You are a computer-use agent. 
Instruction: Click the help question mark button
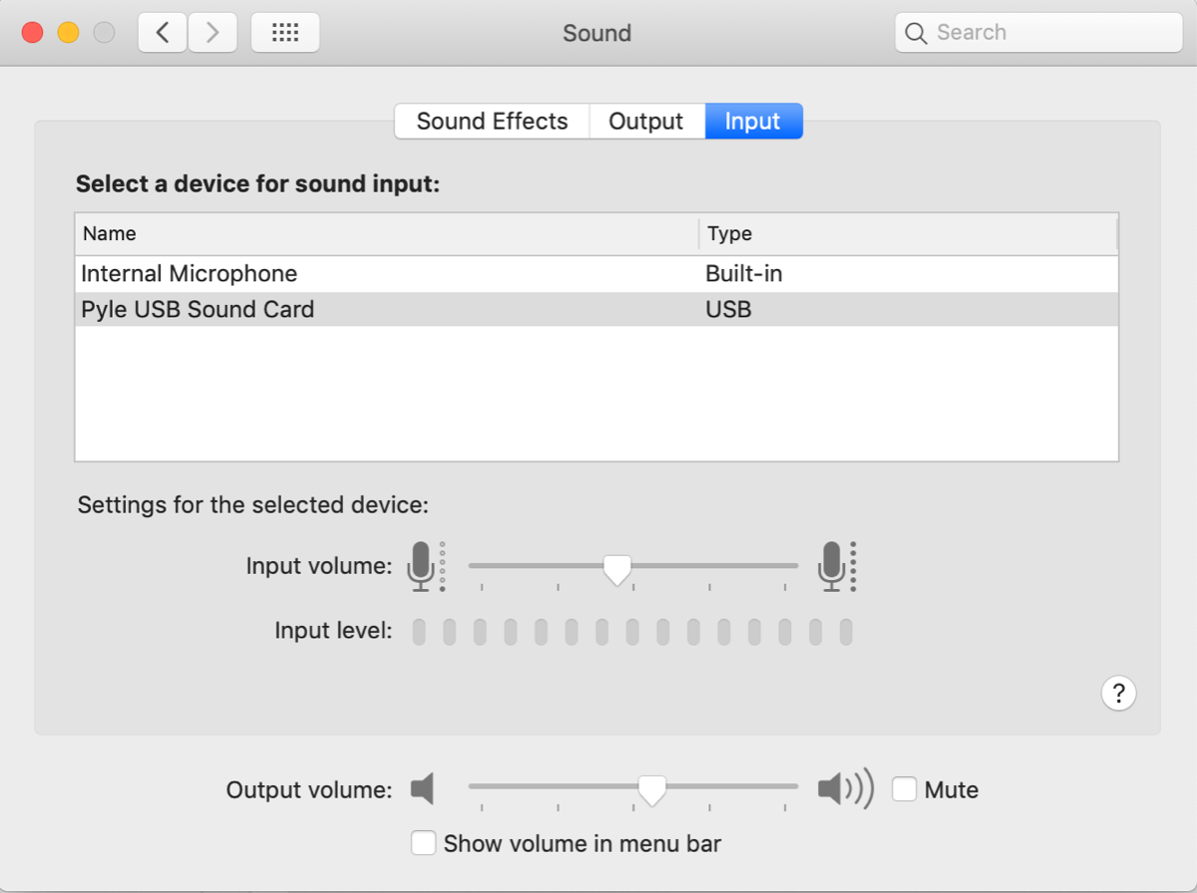pyautogui.click(x=1118, y=692)
